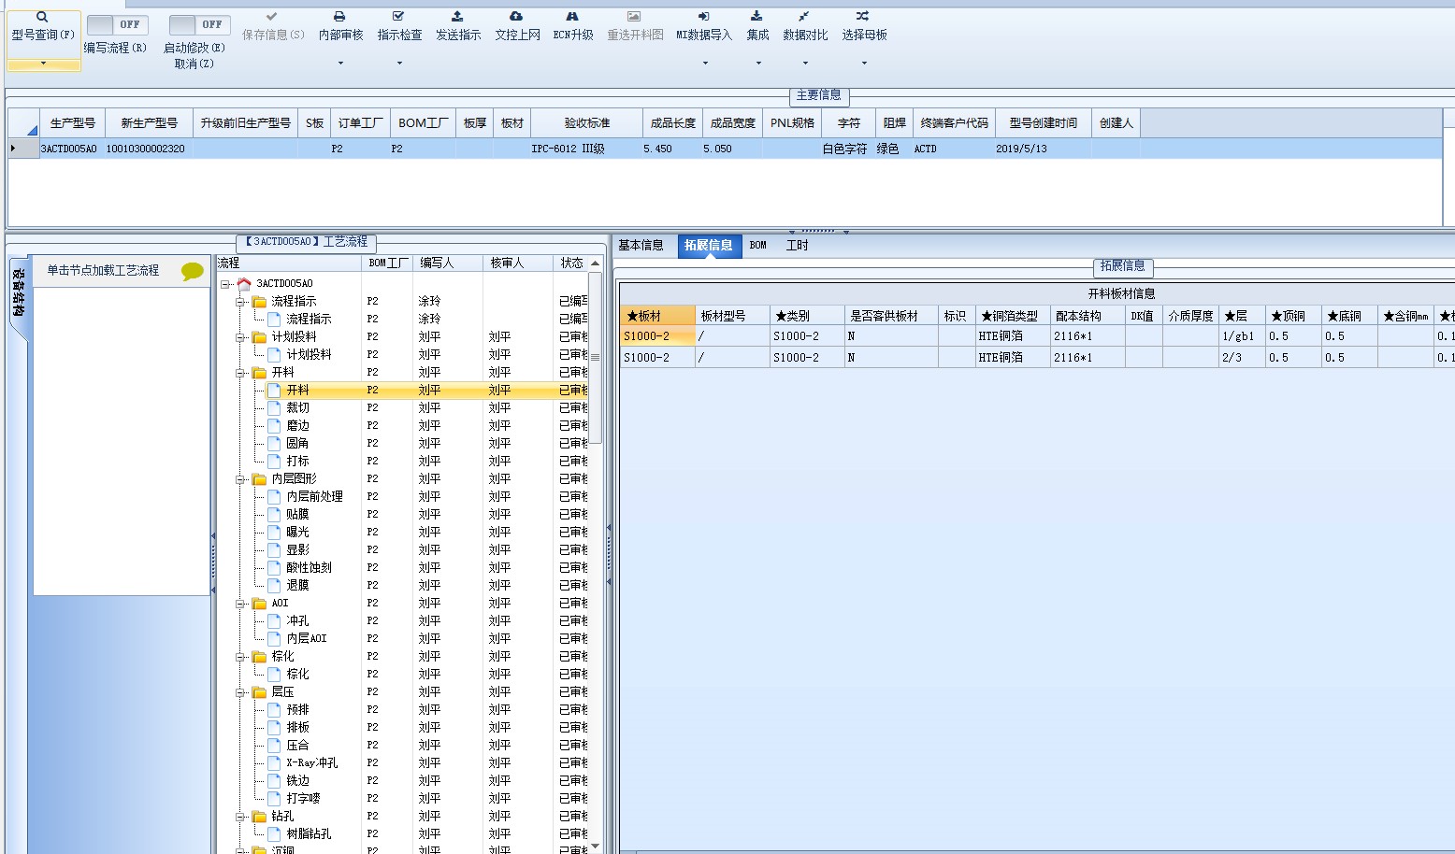Toggle the 启动修改 OFF switch

tap(199, 25)
